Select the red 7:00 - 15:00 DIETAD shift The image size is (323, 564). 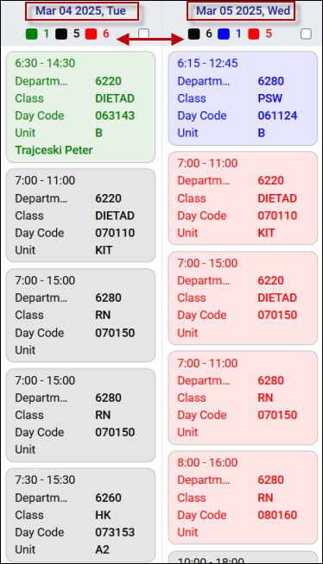tap(243, 298)
